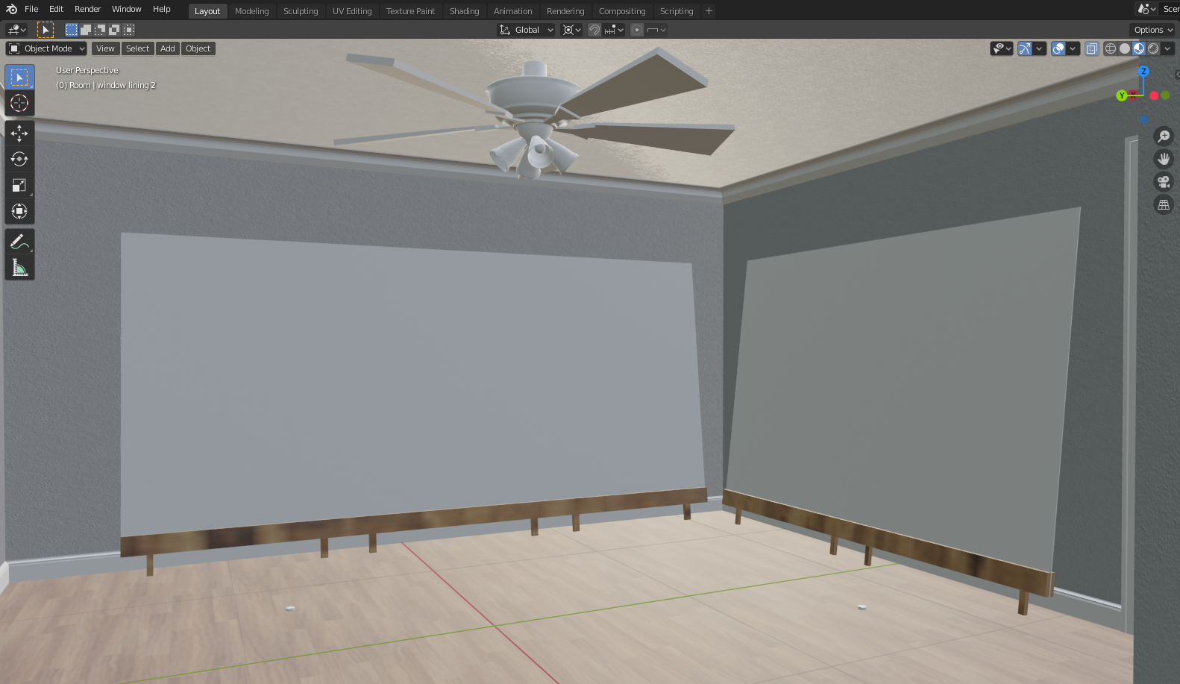Activate the Move tool

click(x=19, y=134)
